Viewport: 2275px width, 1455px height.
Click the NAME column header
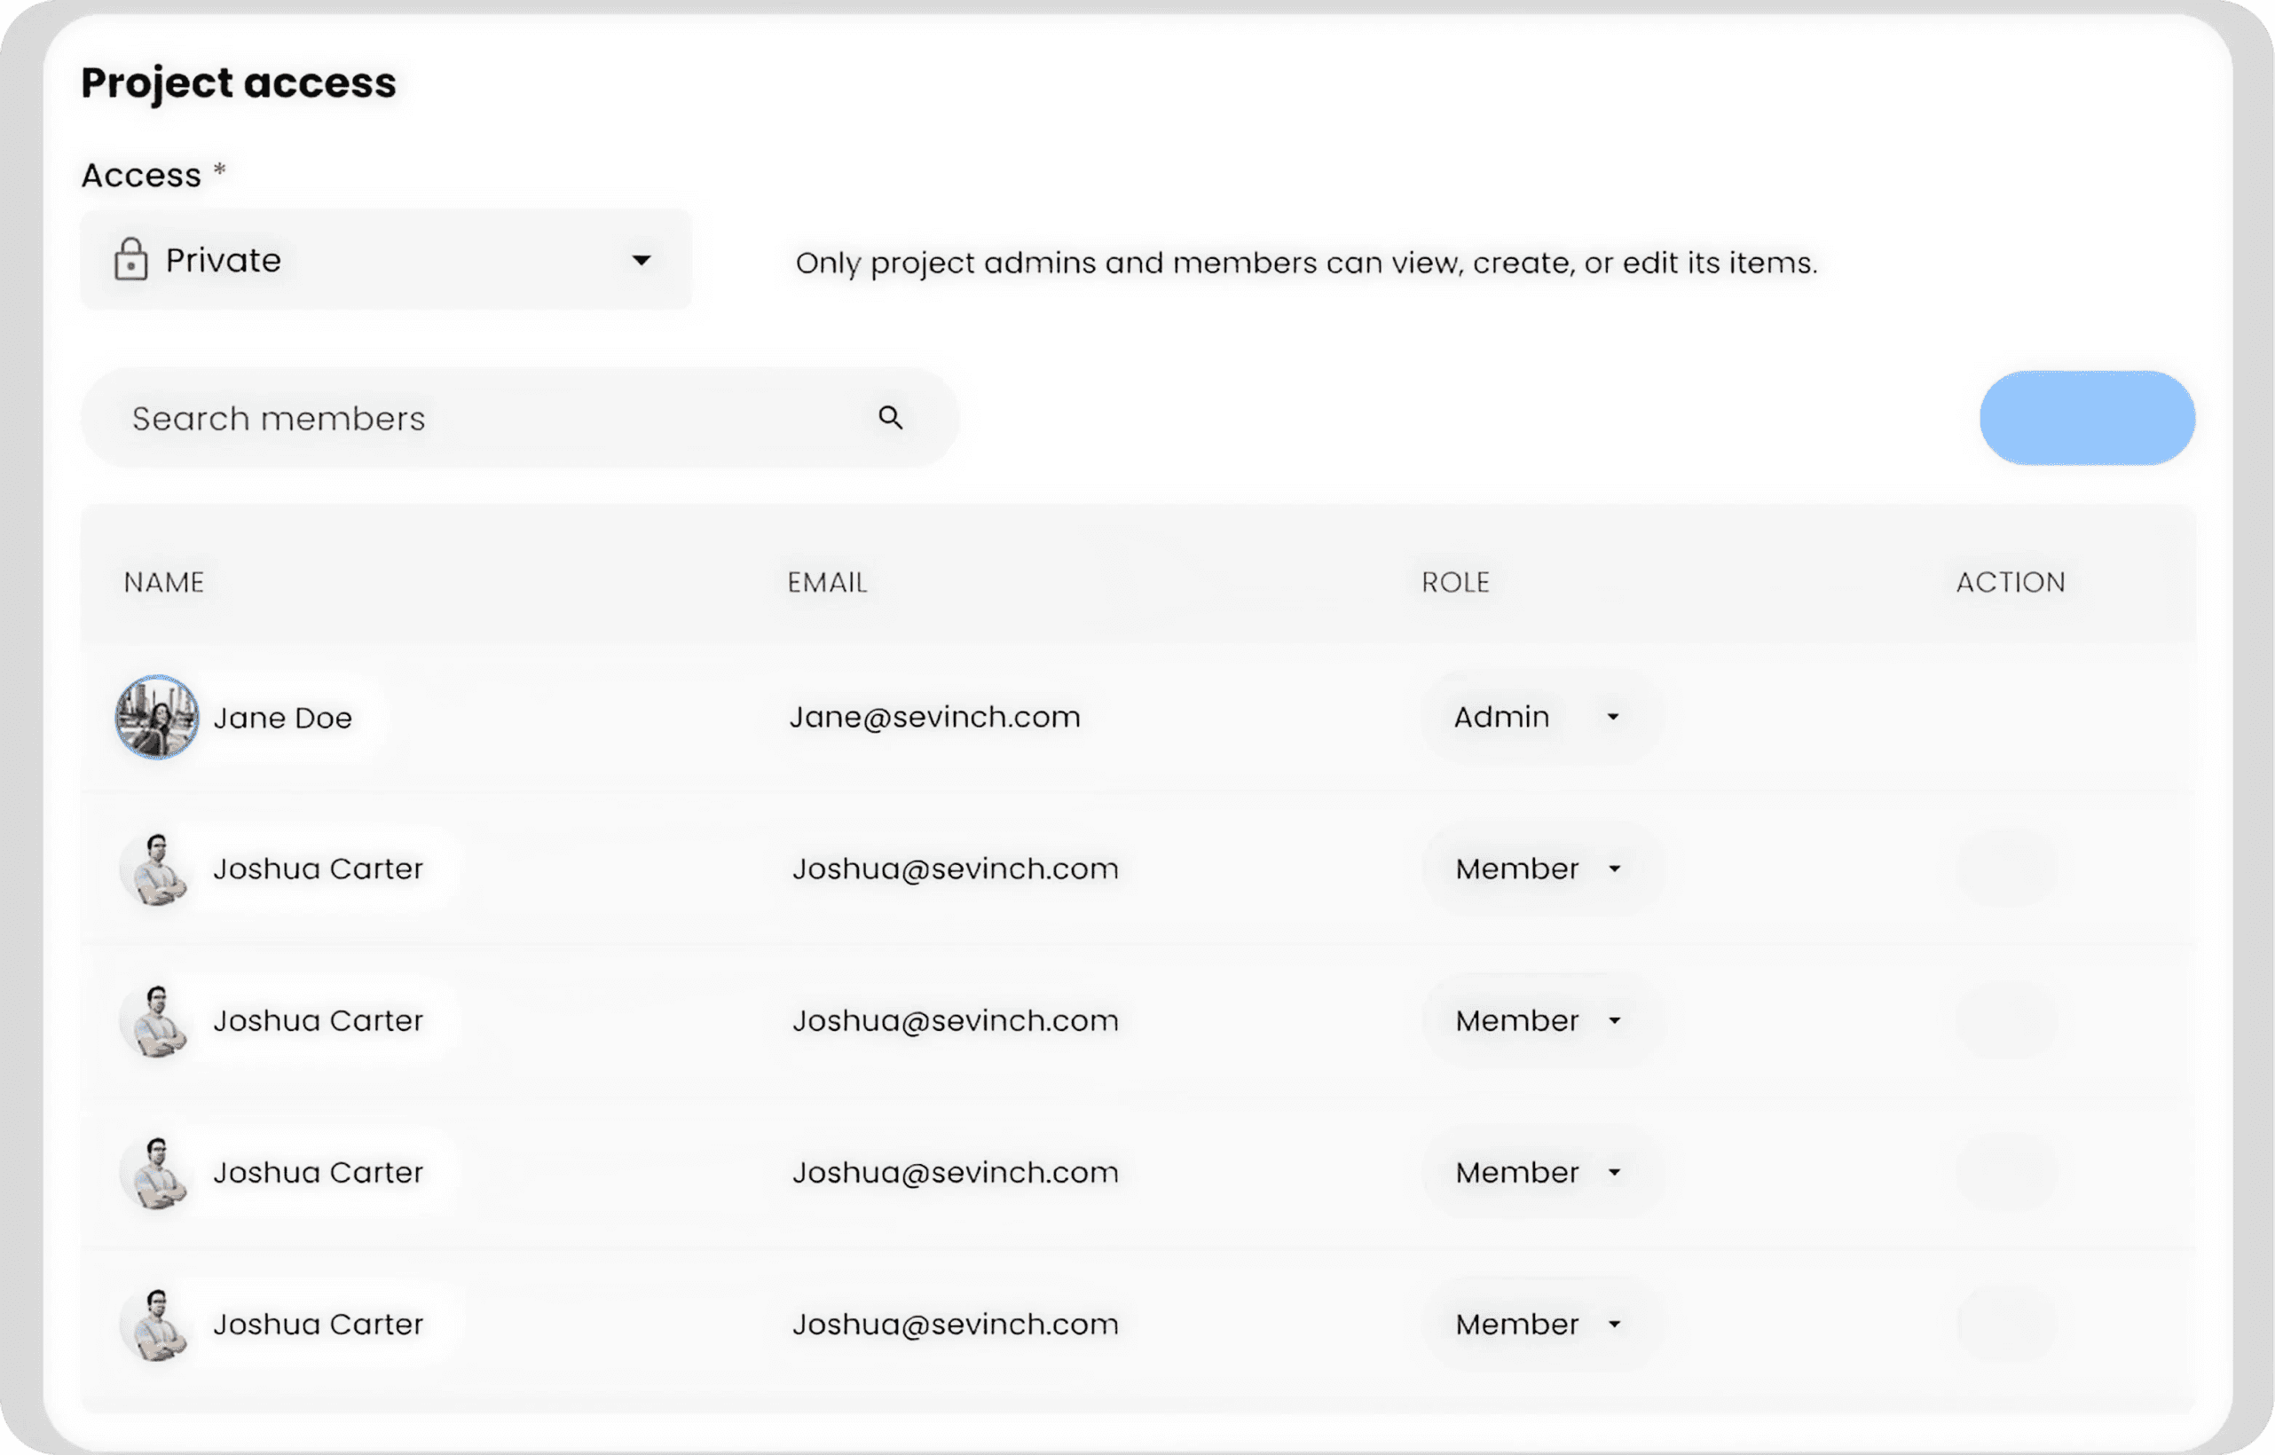point(163,582)
